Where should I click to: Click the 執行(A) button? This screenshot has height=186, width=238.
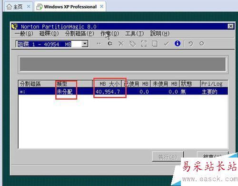[168, 157]
